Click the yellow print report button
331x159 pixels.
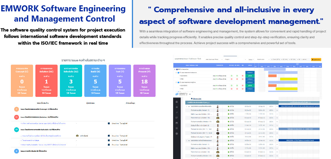coord(316,60)
